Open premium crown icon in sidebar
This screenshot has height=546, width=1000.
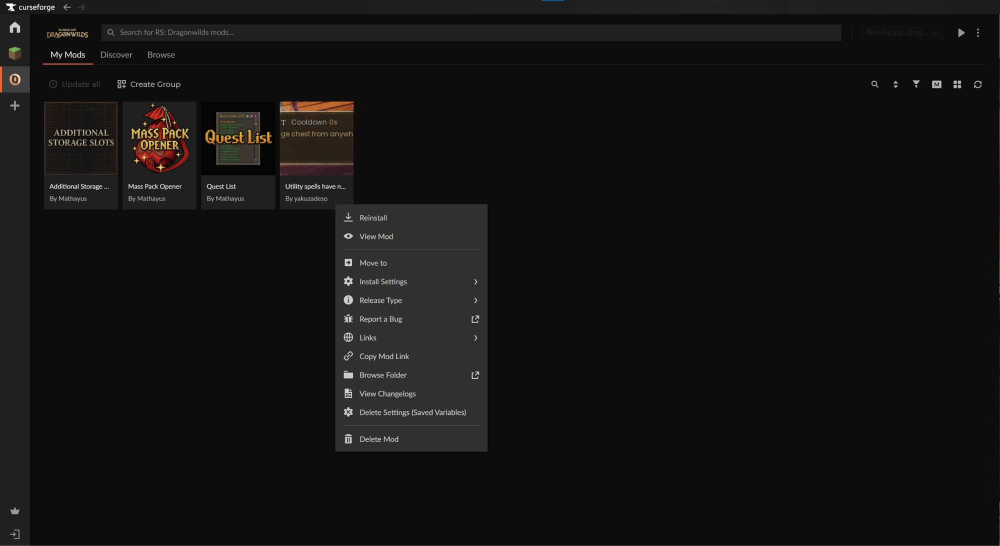coord(15,511)
